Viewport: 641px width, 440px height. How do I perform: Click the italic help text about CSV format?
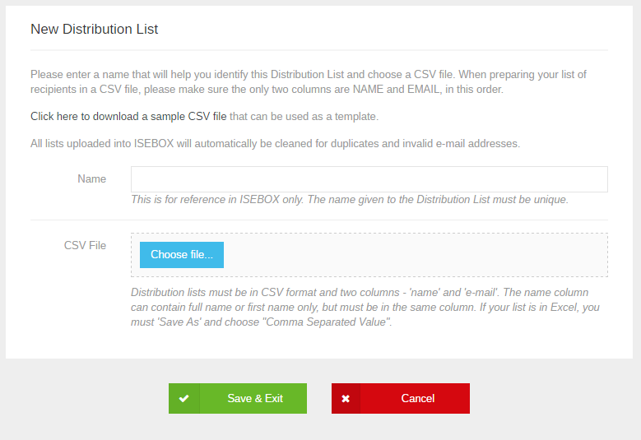point(365,308)
